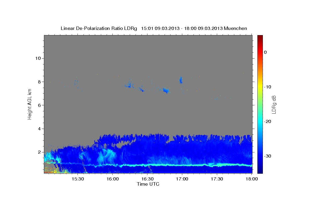
Task: Click the '15:01 09.03.2013' start time in the title
Action: 160,28
